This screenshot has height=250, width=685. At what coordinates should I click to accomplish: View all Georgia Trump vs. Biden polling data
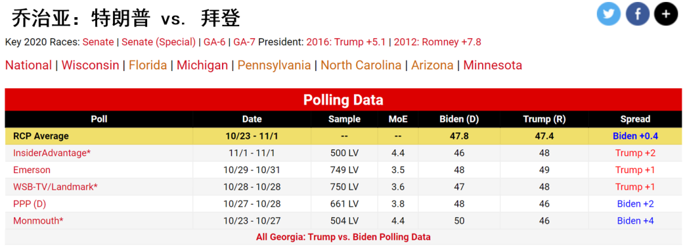[x=343, y=237]
